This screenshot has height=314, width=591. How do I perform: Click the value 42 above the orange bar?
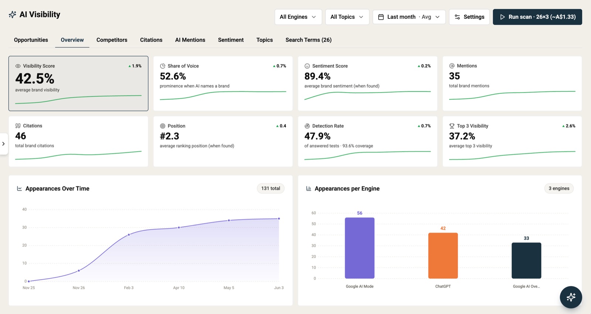point(443,228)
